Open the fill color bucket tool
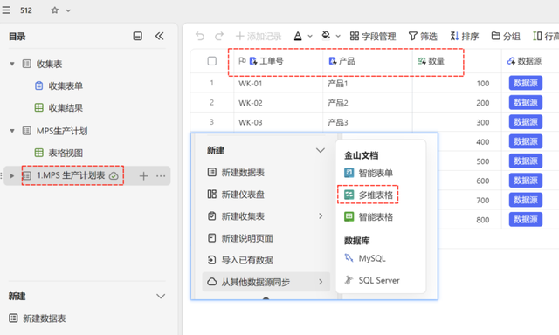The width and height of the screenshot is (559, 335). [x=326, y=36]
